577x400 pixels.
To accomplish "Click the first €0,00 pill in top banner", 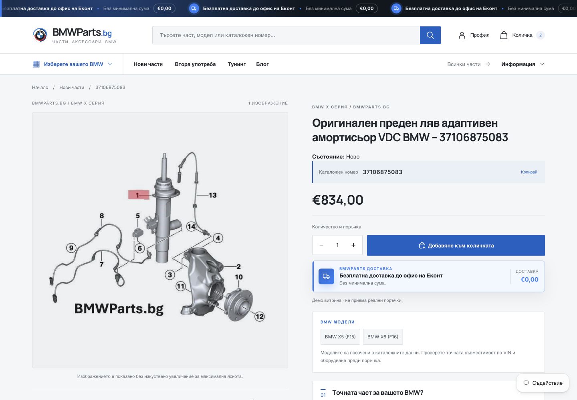I will (164, 8).
